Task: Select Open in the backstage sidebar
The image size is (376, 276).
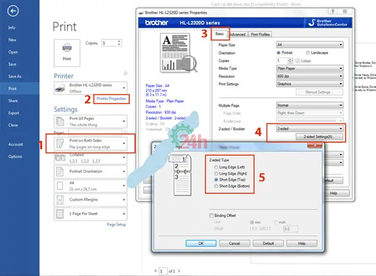Action: (13, 52)
